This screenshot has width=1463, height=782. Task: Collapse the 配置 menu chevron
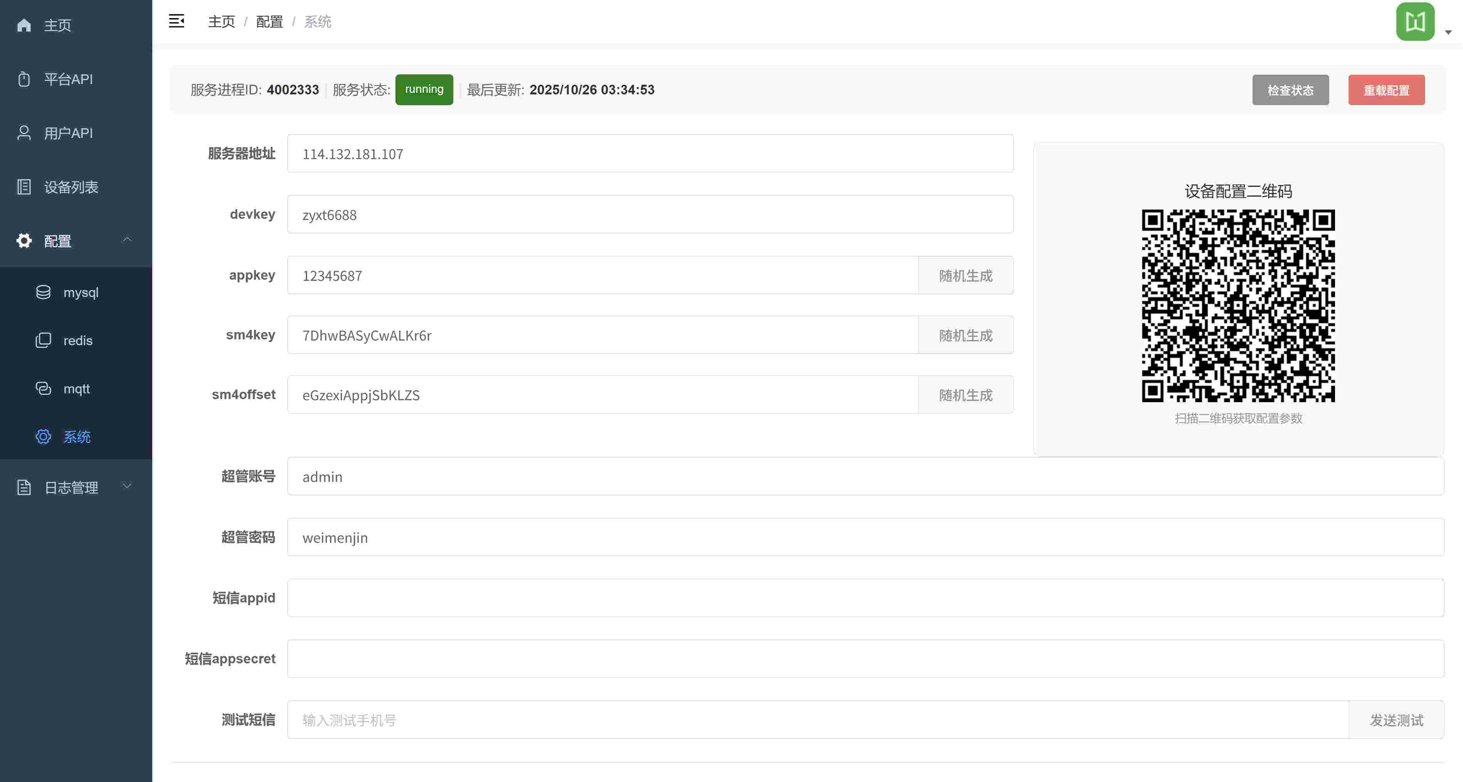(x=127, y=240)
